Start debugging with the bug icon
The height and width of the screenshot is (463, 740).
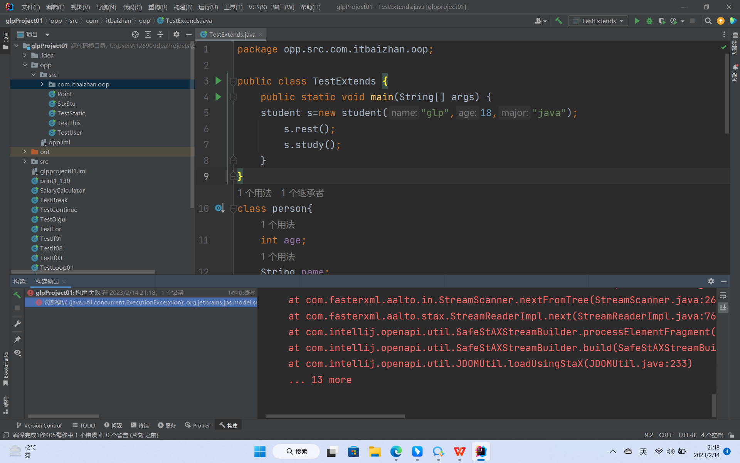pyautogui.click(x=649, y=21)
